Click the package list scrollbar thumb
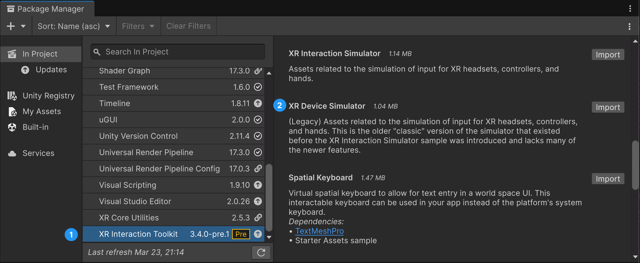This screenshot has width=640, height=263. (269, 198)
